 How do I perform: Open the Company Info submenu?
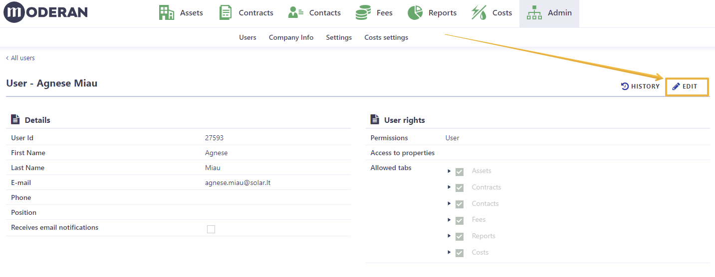291,37
